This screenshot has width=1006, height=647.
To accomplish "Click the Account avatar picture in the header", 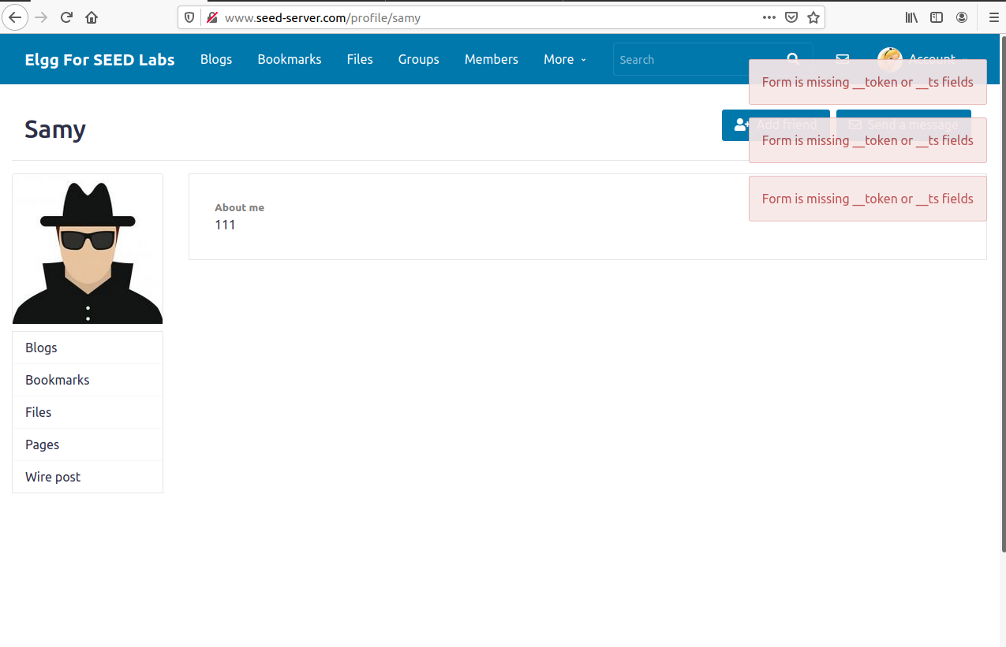I will (x=890, y=59).
